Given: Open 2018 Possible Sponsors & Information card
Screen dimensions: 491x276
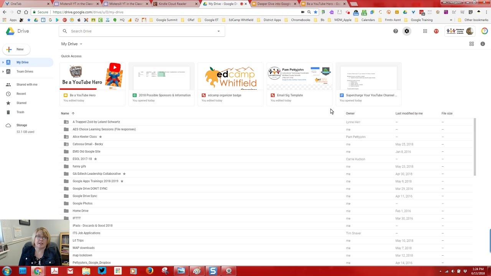Looking at the screenshot, I should (x=161, y=84).
